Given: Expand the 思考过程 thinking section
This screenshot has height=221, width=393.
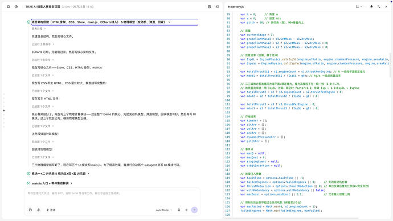Looking at the screenshot, I should tap(39, 29).
